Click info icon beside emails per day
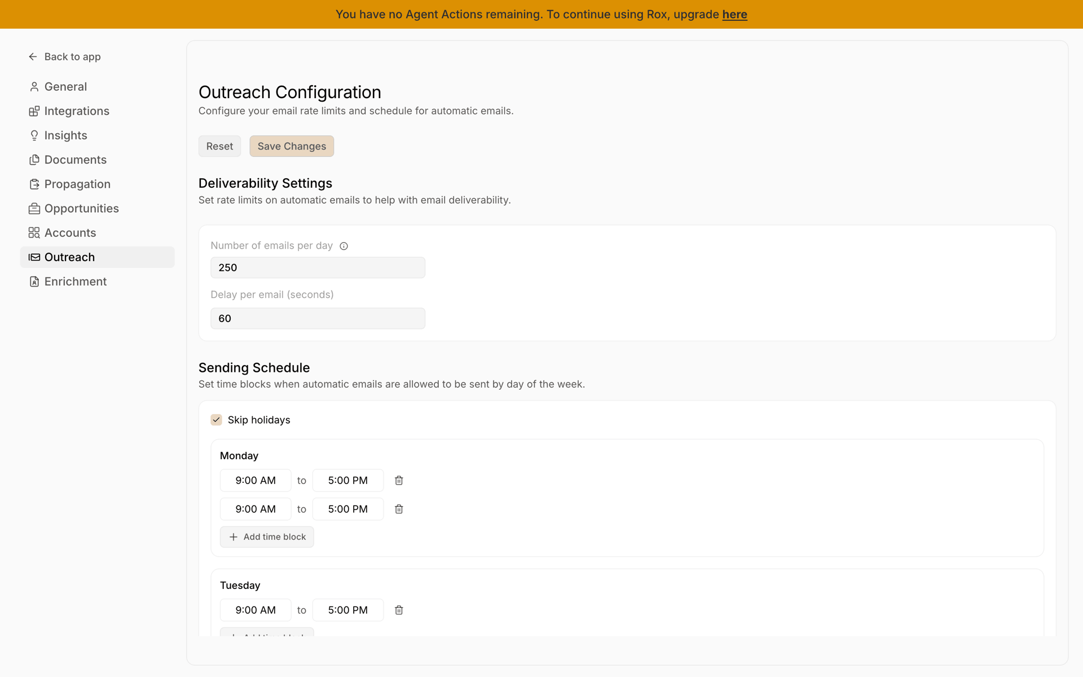 coord(344,246)
